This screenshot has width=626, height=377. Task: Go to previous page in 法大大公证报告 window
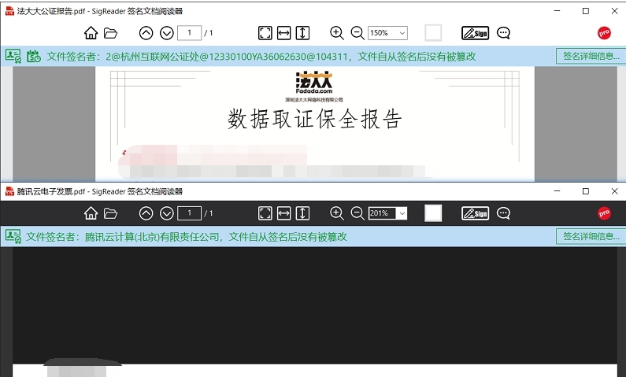pyautogui.click(x=146, y=33)
